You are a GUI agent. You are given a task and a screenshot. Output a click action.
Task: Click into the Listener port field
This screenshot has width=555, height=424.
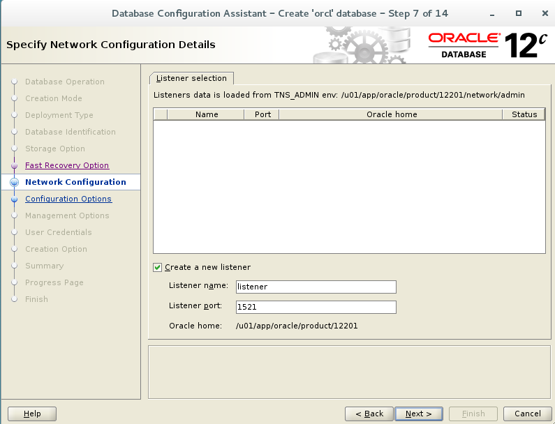316,307
